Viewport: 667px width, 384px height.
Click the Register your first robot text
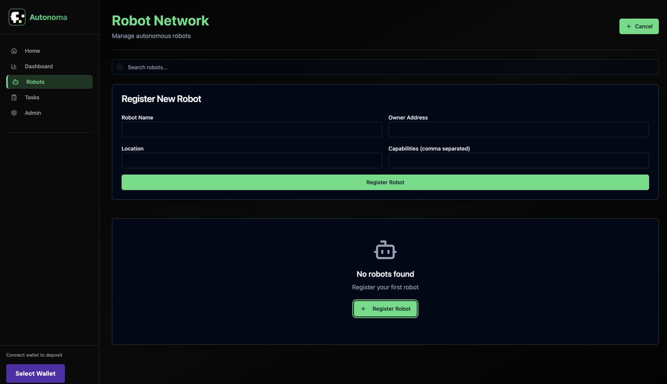385,287
